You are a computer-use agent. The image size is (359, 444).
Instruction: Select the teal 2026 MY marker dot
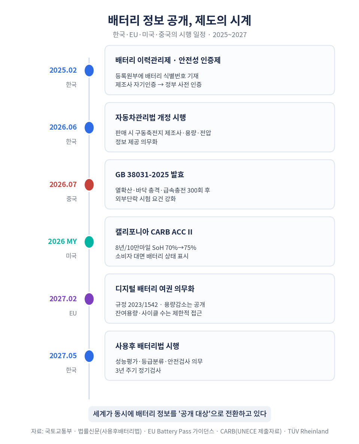(x=89, y=242)
